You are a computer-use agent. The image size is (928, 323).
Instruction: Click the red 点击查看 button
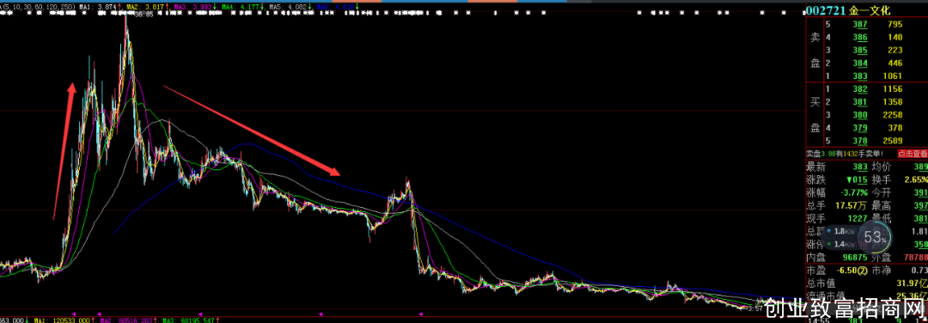(x=912, y=153)
